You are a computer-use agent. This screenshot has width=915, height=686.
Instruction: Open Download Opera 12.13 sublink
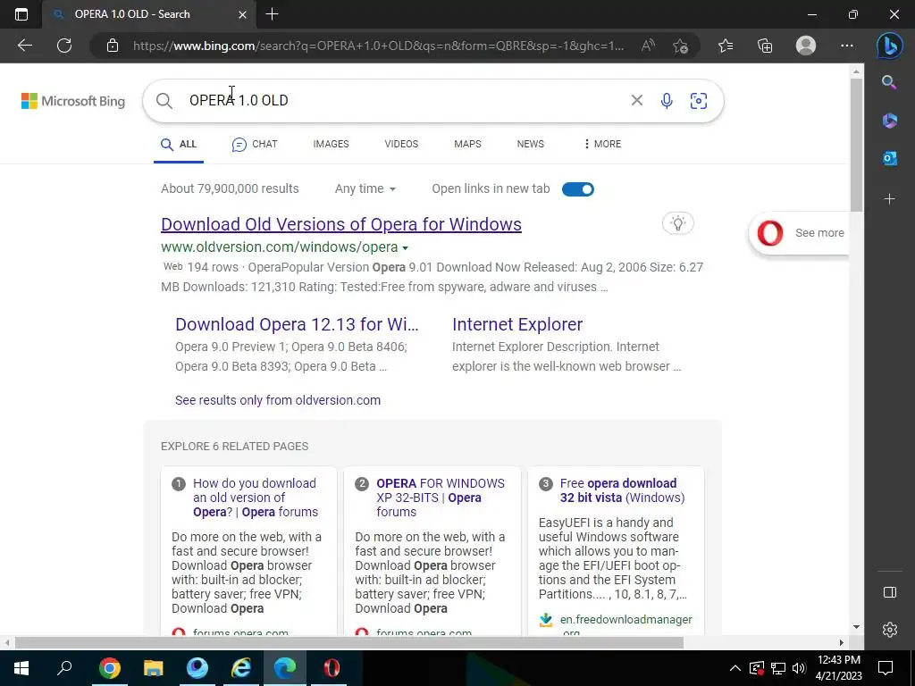click(x=297, y=324)
